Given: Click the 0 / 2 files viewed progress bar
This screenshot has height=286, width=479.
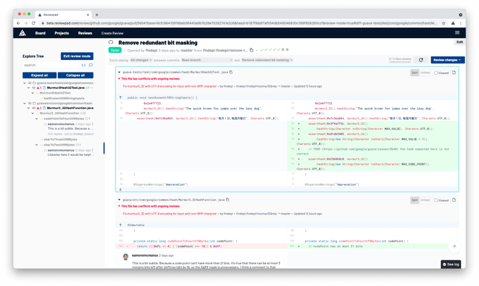Looking at the screenshot, I should pyautogui.click(x=400, y=62).
